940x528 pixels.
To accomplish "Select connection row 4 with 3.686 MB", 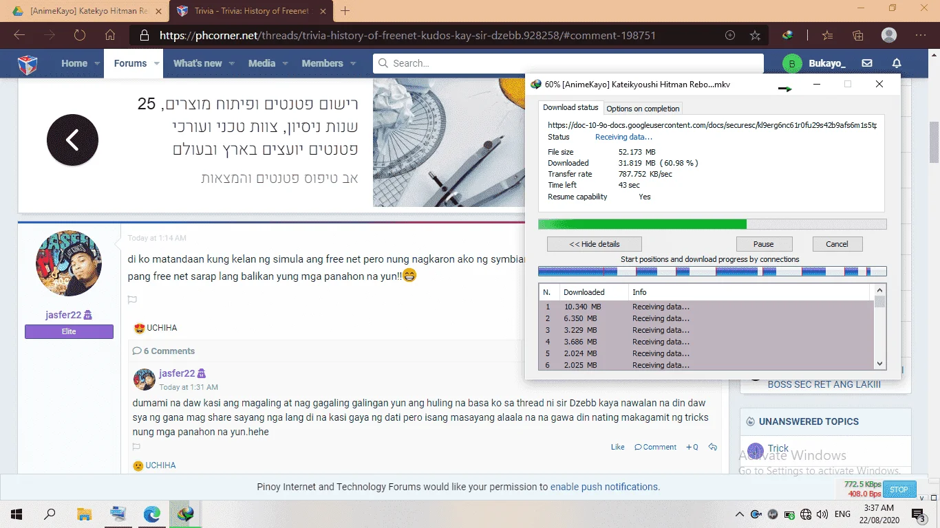I will pos(706,342).
